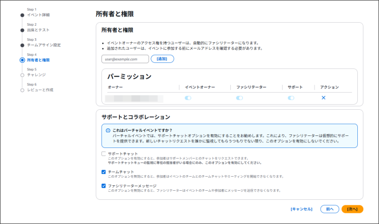Toggle the ファシリテーター permission switch
The height and width of the screenshot is (224, 379).
point(239,98)
